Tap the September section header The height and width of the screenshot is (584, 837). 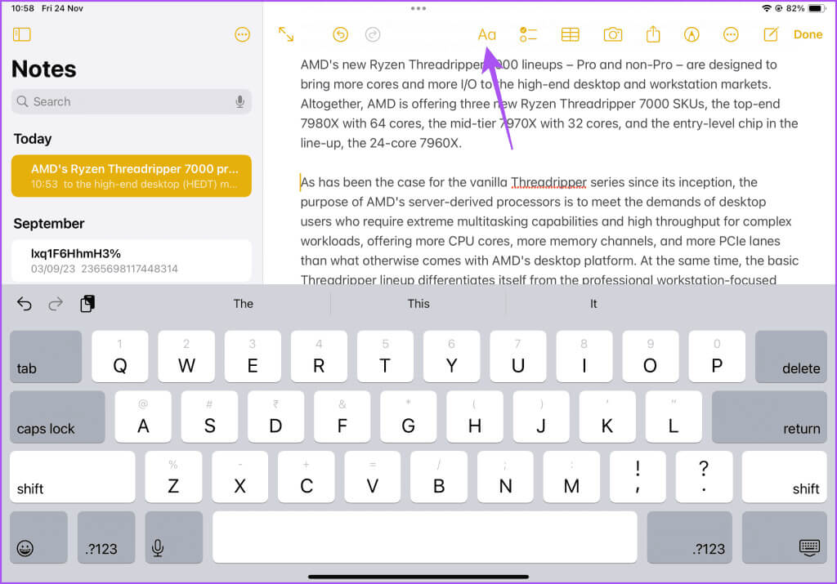49,224
